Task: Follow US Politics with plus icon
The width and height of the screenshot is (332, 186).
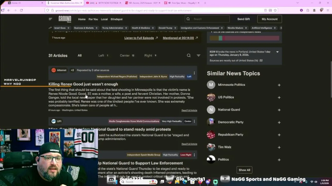Action: tap(279, 97)
